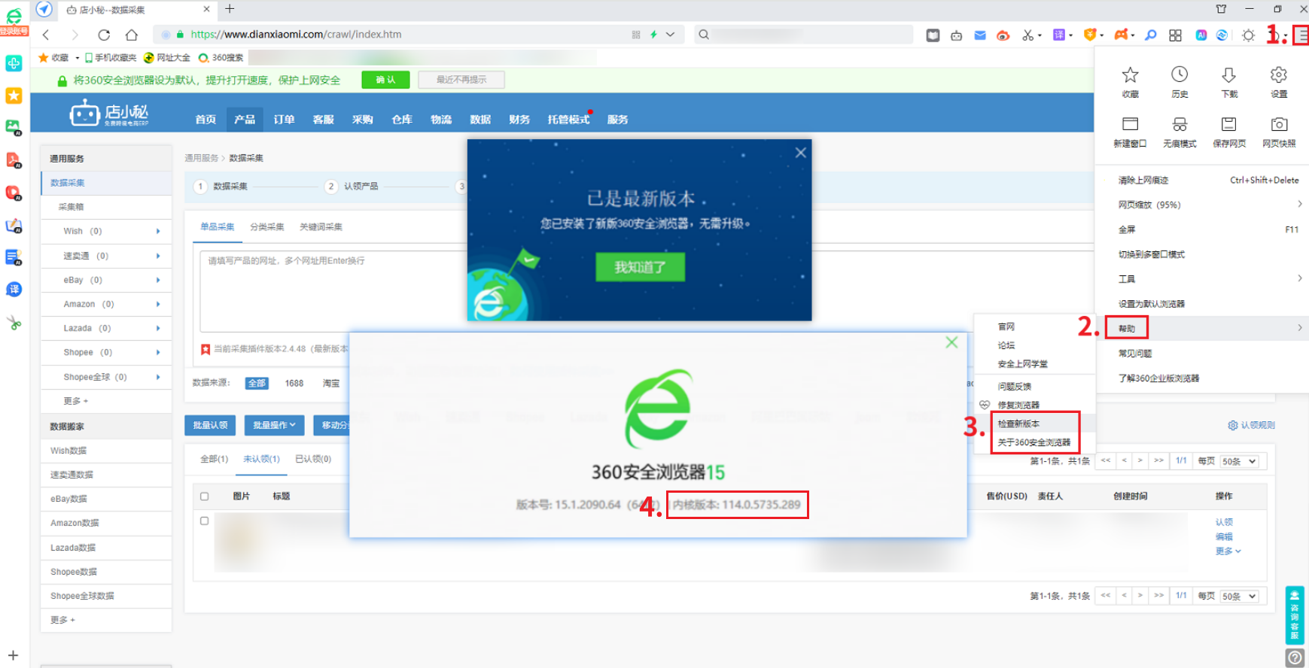Select 清除上网痕迹 menu entry
The image size is (1309, 668).
[1143, 180]
